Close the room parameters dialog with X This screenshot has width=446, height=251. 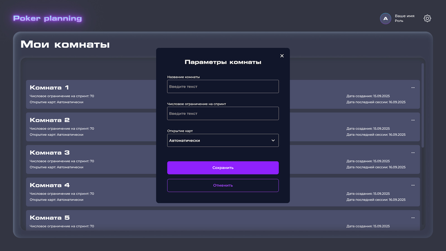point(282,56)
